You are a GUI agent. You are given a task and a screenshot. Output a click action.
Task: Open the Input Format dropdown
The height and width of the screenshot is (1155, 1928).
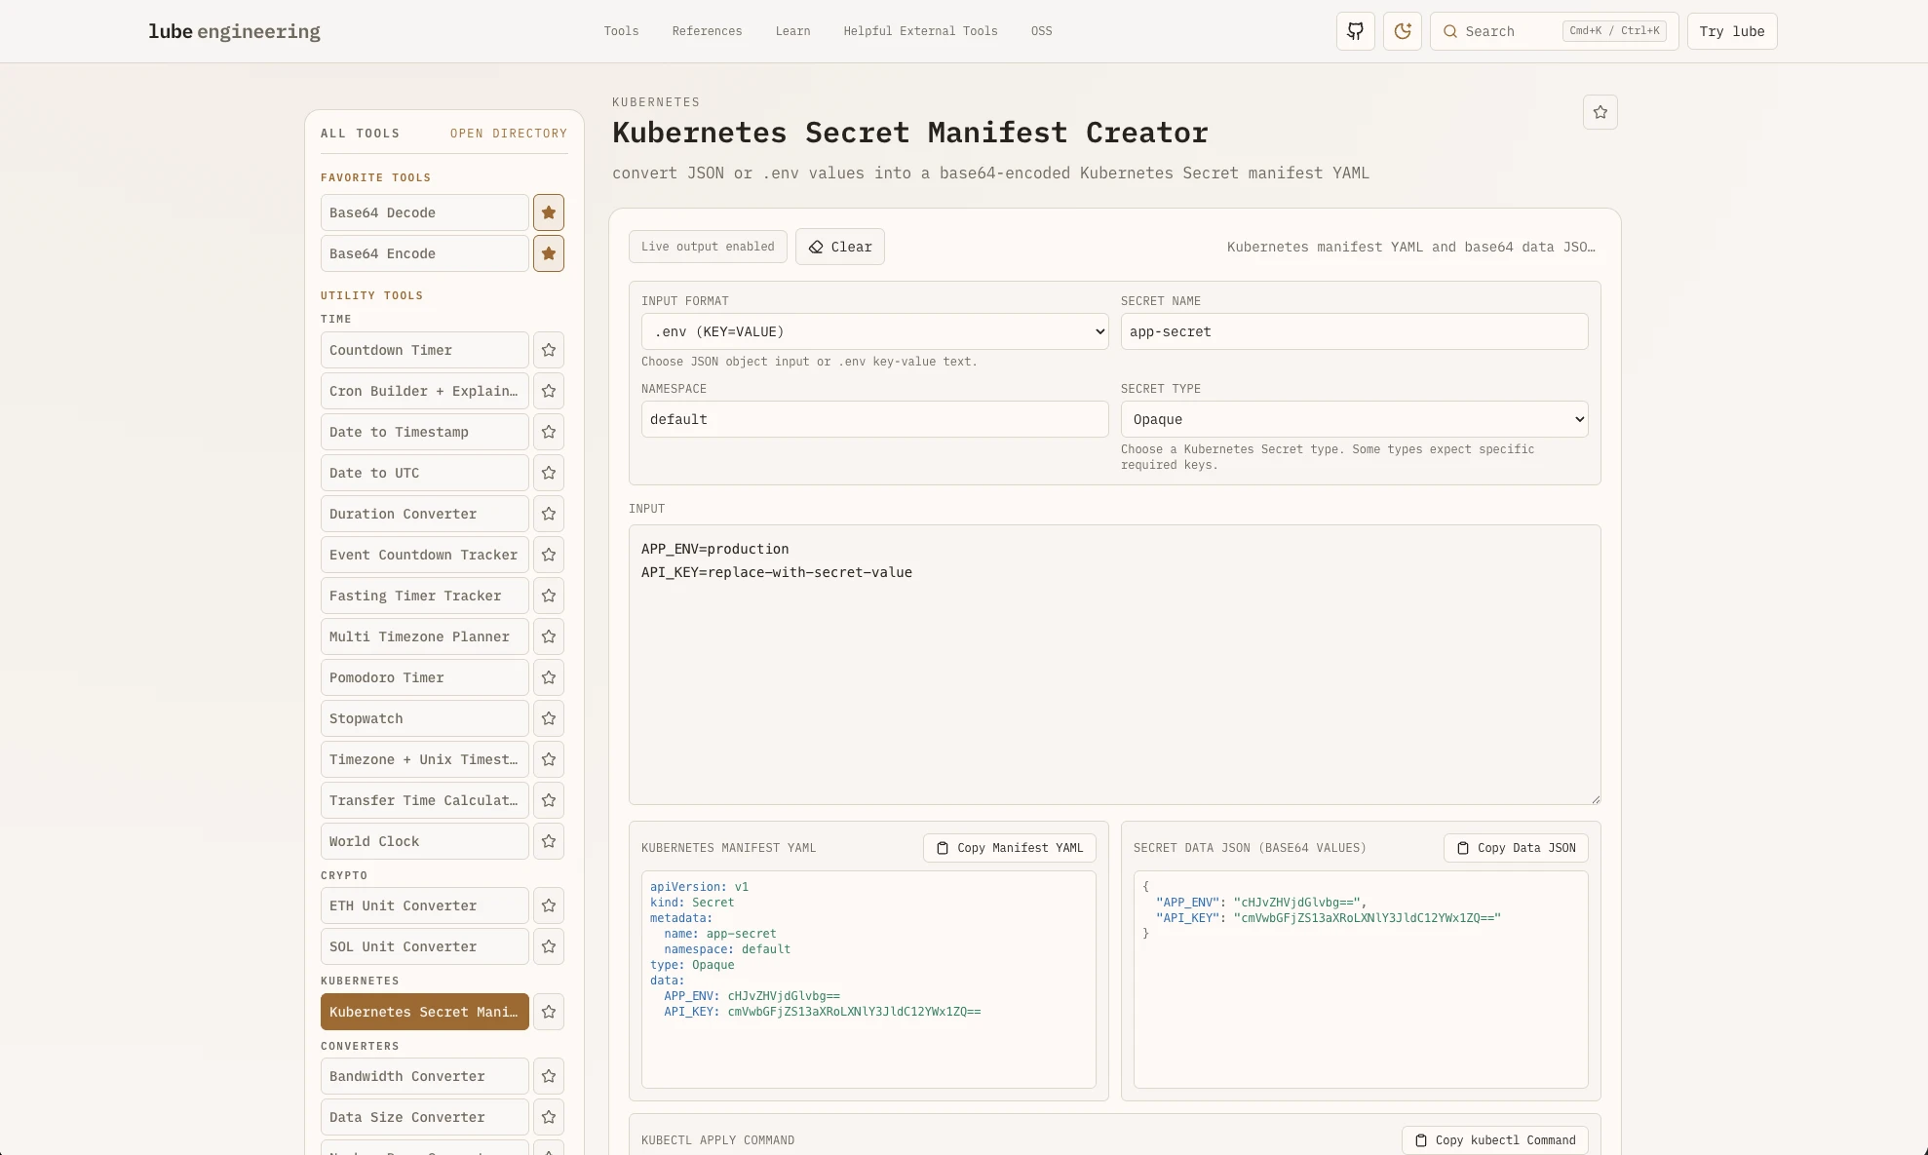pos(874,331)
